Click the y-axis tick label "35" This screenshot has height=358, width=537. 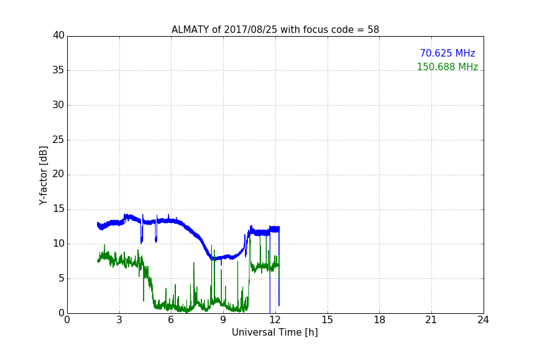pyautogui.click(x=58, y=70)
